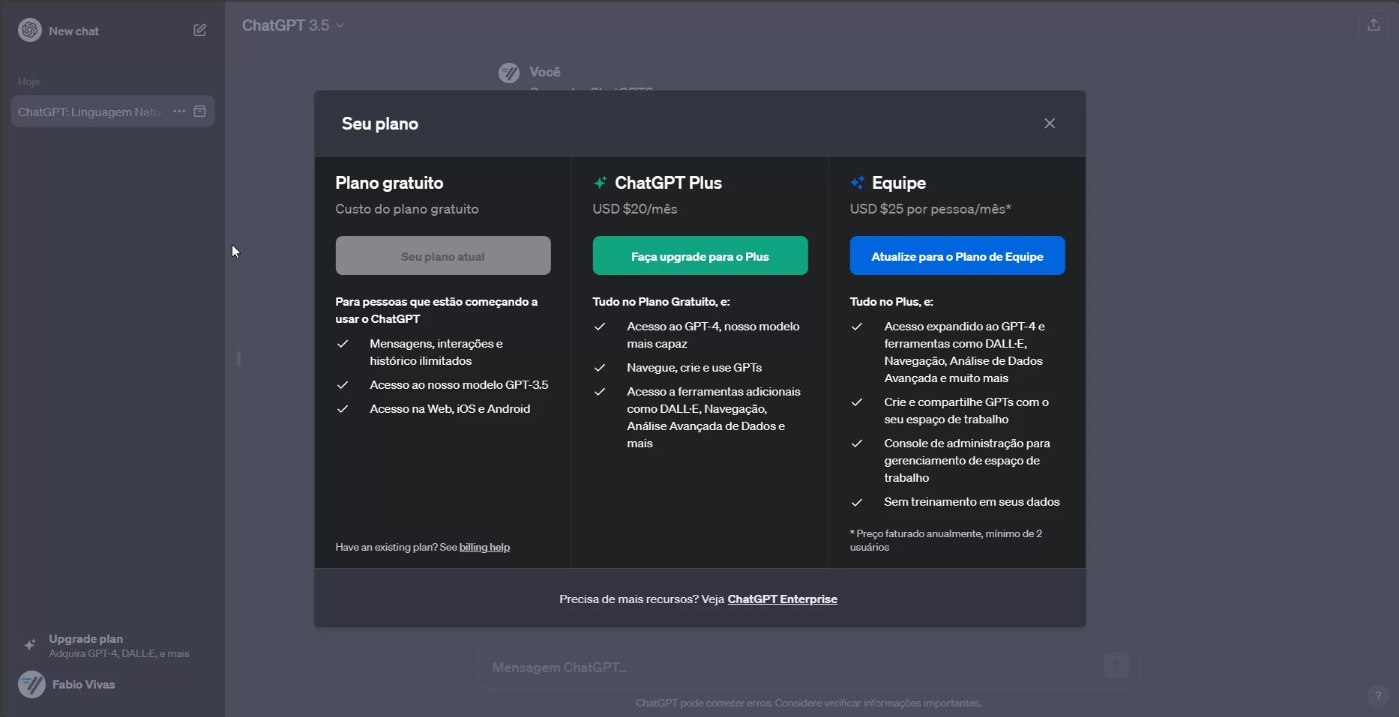The image size is (1399, 717).
Task: Click the ChatGPT pode cometer erros disclaimer
Action: click(808, 703)
